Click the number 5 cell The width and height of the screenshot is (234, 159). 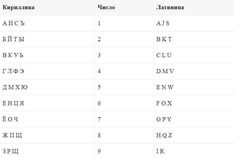point(124,87)
